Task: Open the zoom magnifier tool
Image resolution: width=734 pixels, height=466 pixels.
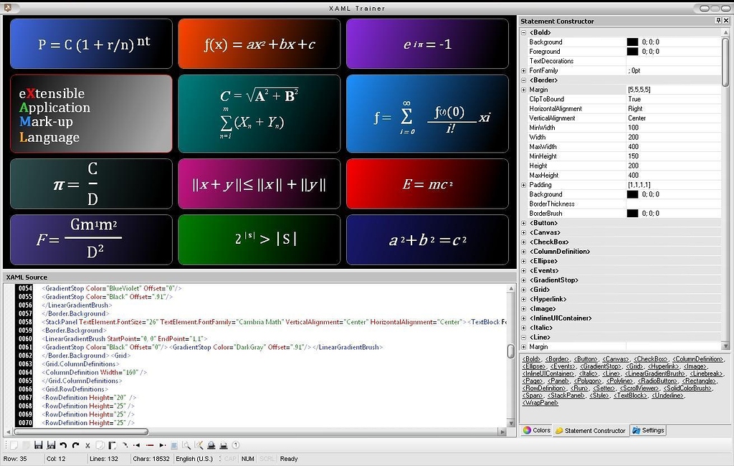Action: pos(186,445)
